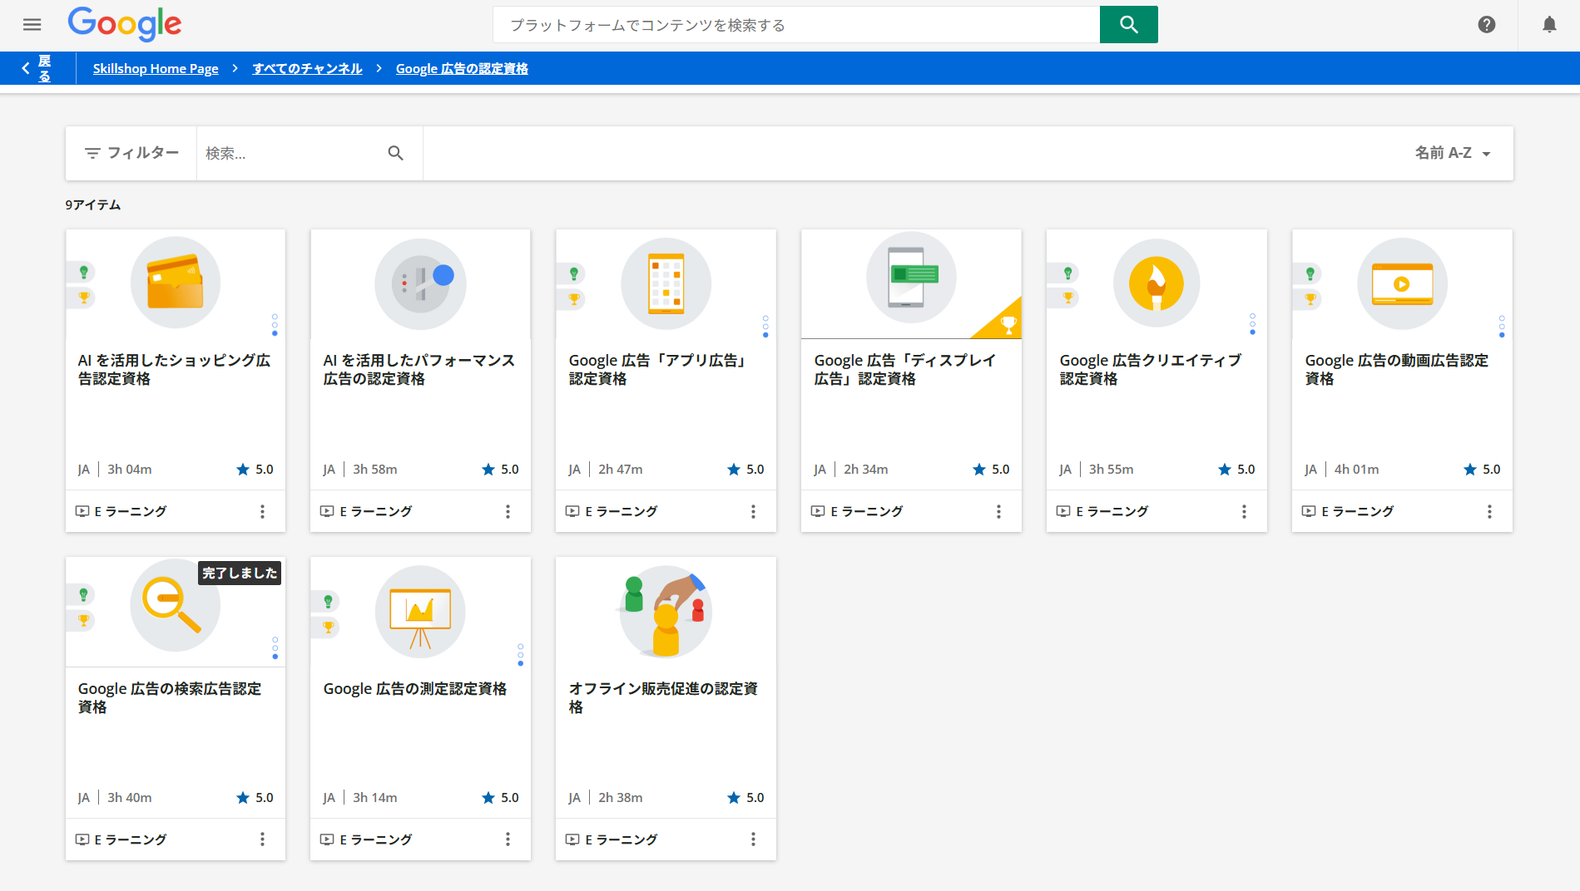Screen dimensions: 1580x891
Task: Go to Skillshop Home Page breadcrumb
Action: 156,68
